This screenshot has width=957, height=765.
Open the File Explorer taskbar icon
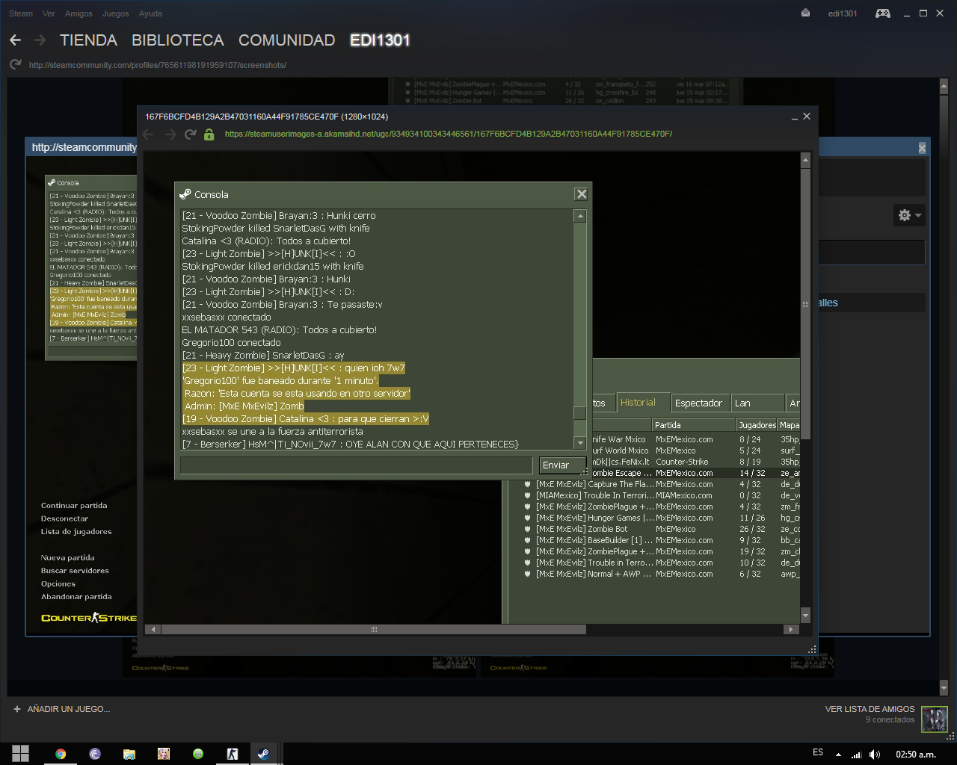pyautogui.click(x=129, y=754)
